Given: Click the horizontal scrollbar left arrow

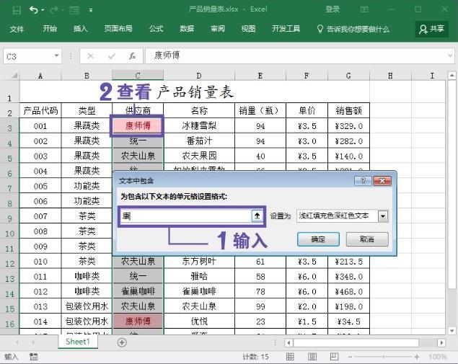Looking at the screenshot, I should pos(289,342).
